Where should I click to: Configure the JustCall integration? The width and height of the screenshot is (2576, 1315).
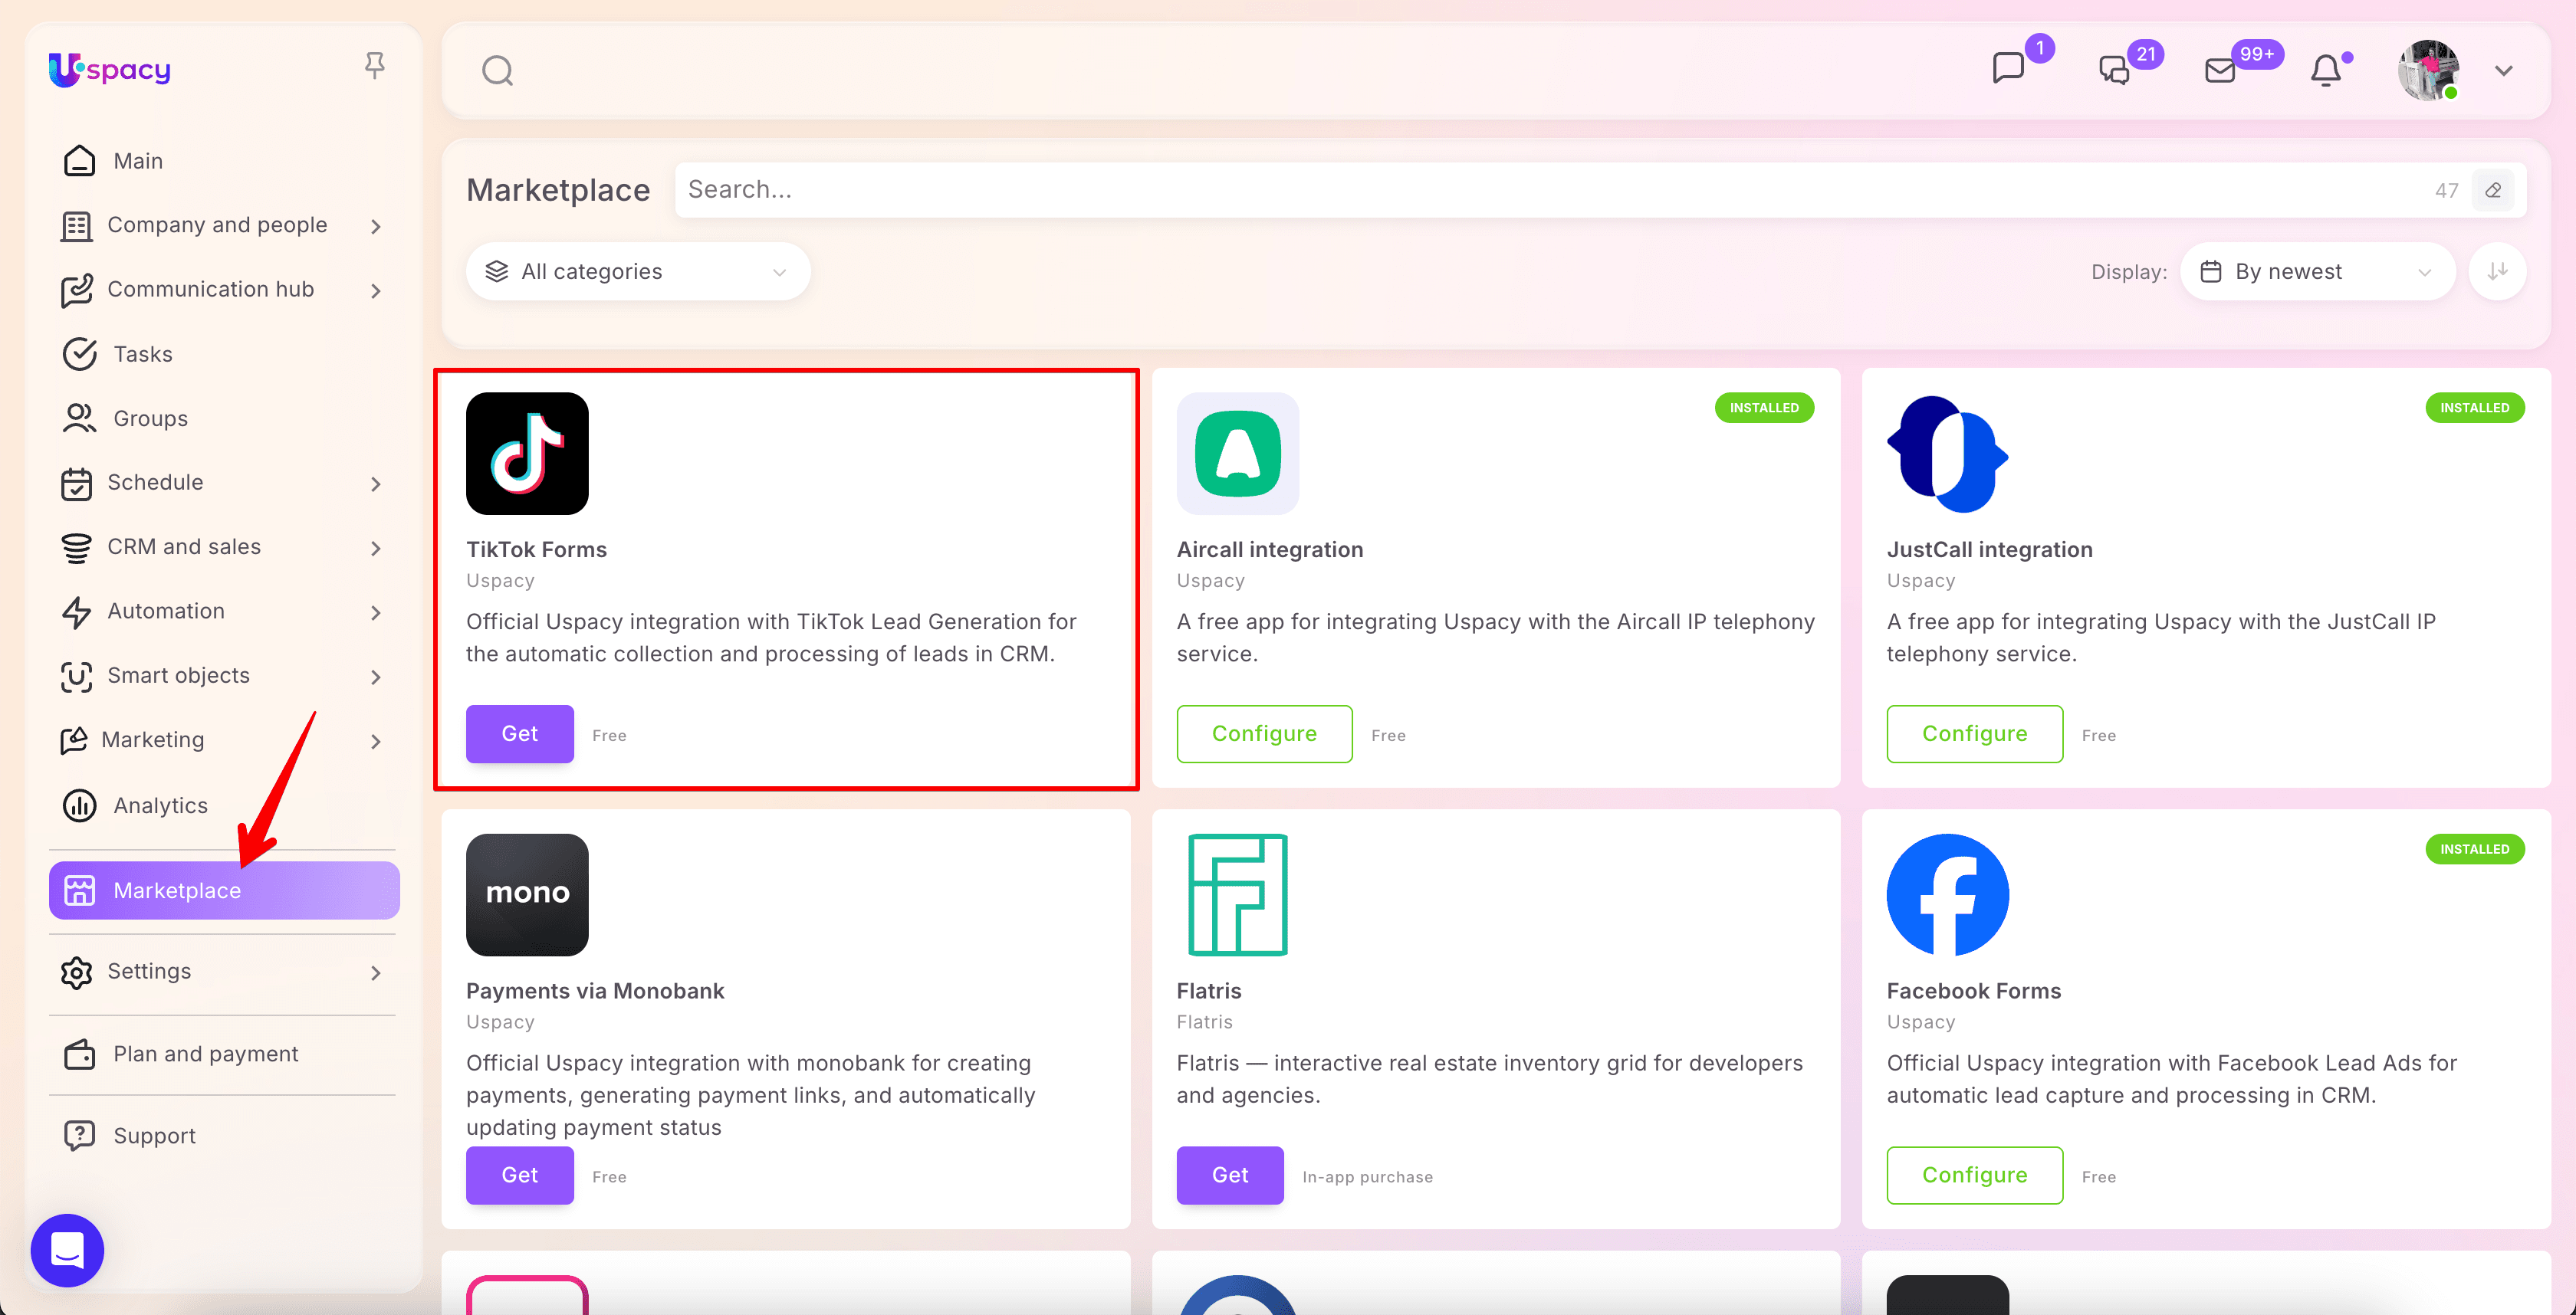click(x=1974, y=733)
